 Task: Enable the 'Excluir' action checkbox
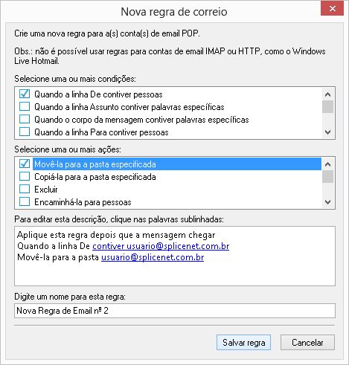25,190
